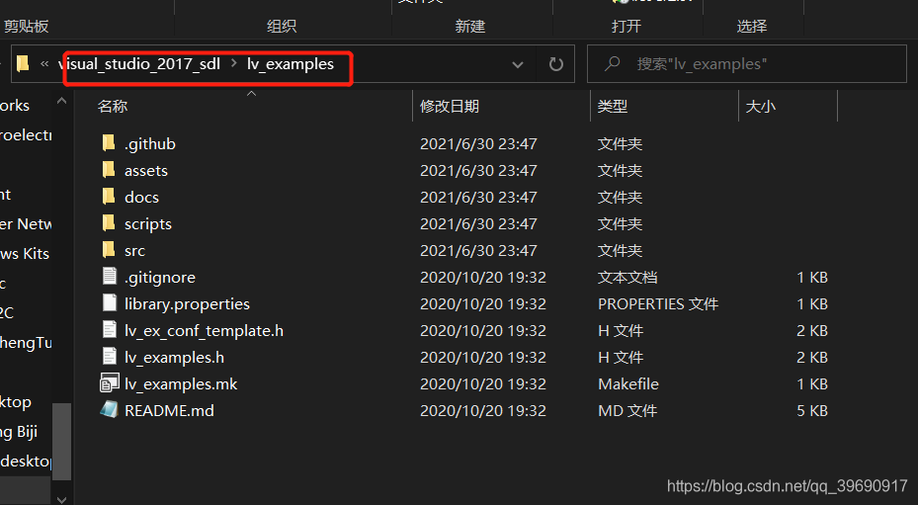
Task: Click the Makefile type cell
Action: pos(628,384)
